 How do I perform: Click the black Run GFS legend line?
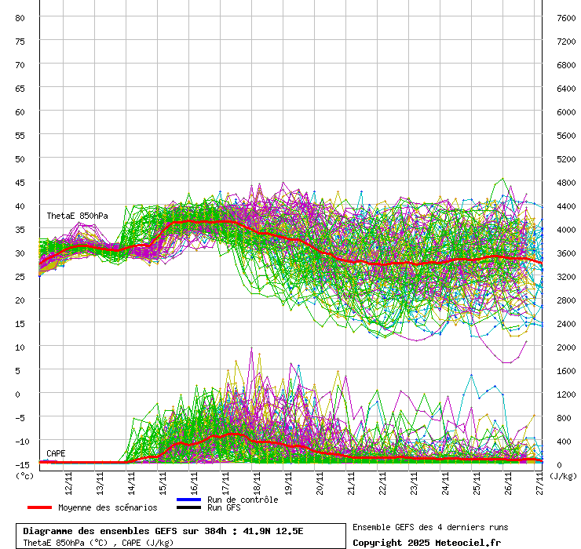(188, 507)
